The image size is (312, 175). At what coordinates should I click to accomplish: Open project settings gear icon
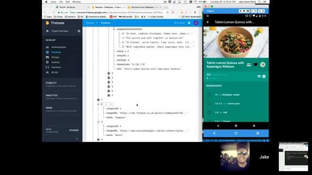click(x=79, y=31)
